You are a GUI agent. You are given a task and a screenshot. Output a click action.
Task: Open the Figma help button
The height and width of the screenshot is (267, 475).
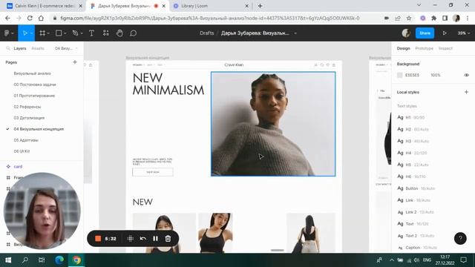coord(460,239)
